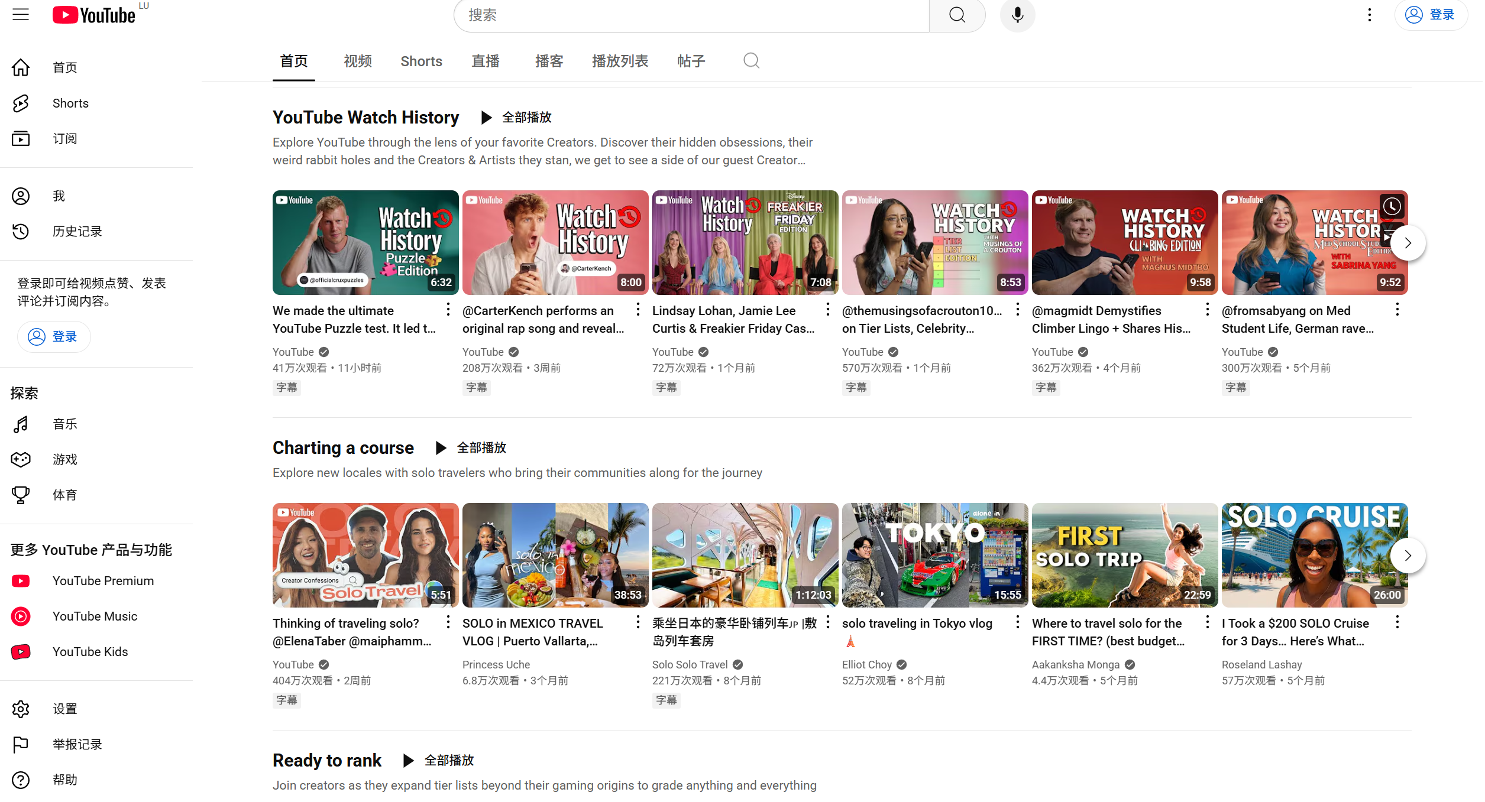Image resolution: width=1485 pixels, height=802 pixels.
Task: Play all in YouTube Watch History
Action: click(x=516, y=118)
